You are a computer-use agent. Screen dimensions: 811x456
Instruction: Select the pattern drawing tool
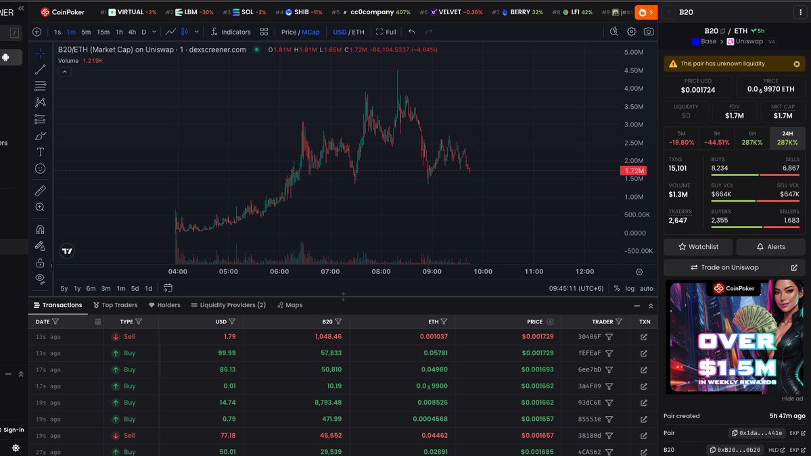(x=41, y=102)
